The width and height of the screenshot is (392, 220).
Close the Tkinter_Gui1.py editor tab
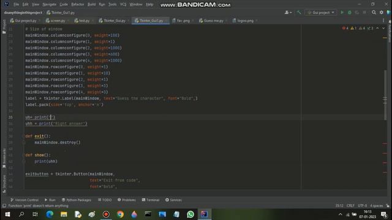(166, 21)
